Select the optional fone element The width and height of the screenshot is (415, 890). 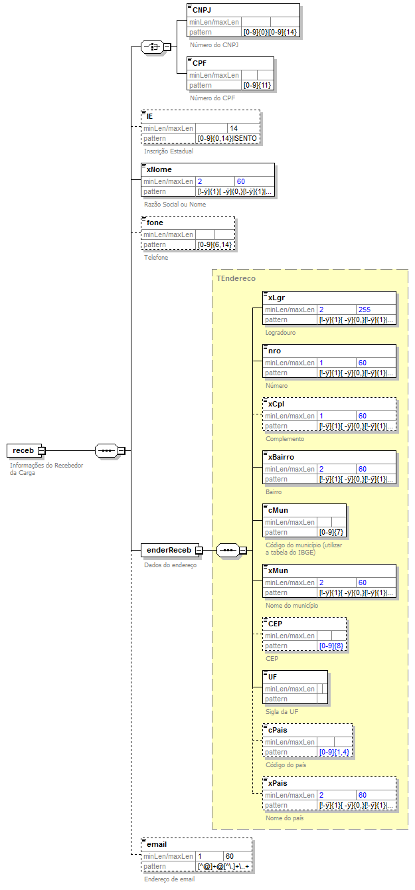coord(189,233)
